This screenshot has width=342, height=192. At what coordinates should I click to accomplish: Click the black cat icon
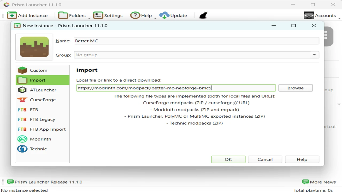[203, 15]
